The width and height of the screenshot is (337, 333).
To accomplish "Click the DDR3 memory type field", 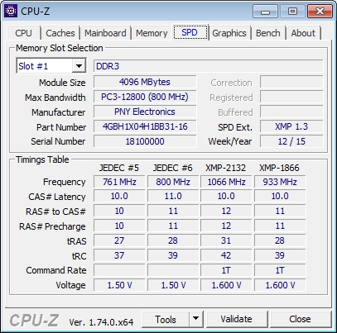I will click(x=208, y=66).
